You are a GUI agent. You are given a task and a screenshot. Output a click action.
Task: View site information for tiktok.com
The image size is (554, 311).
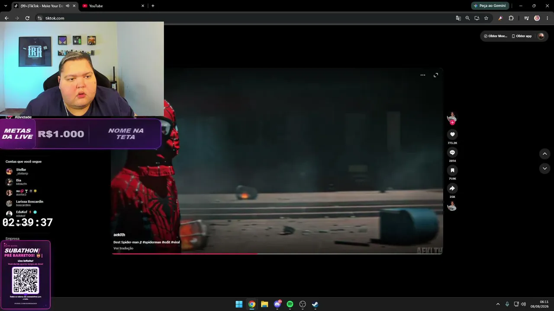(39, 18)
